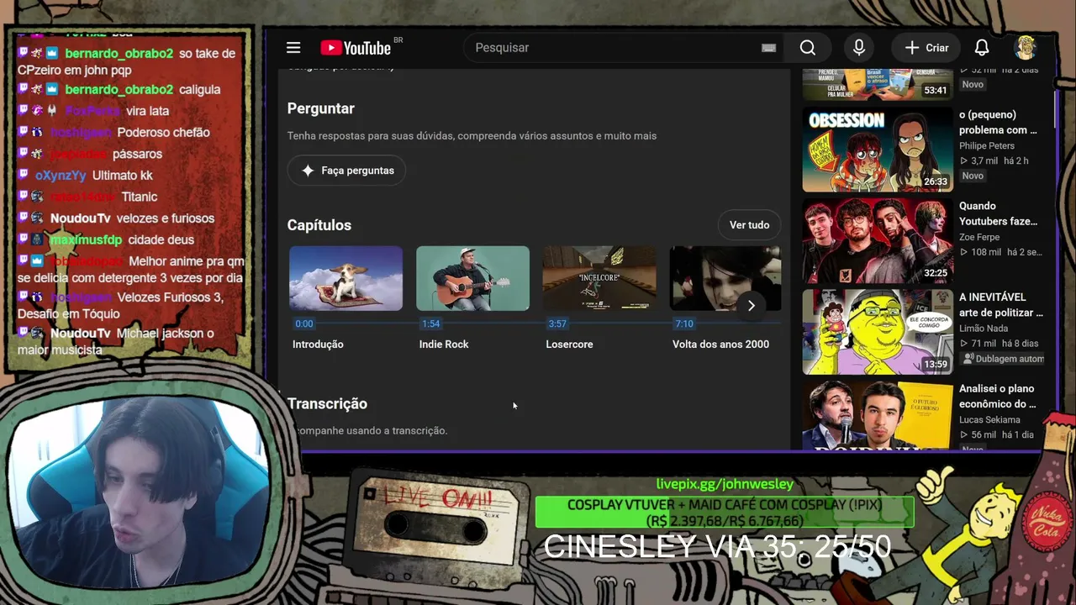This screenshot has width=1076, height=605.
Task: Jump to the 1:54 chapter timestamp
Action: point(430,324)
